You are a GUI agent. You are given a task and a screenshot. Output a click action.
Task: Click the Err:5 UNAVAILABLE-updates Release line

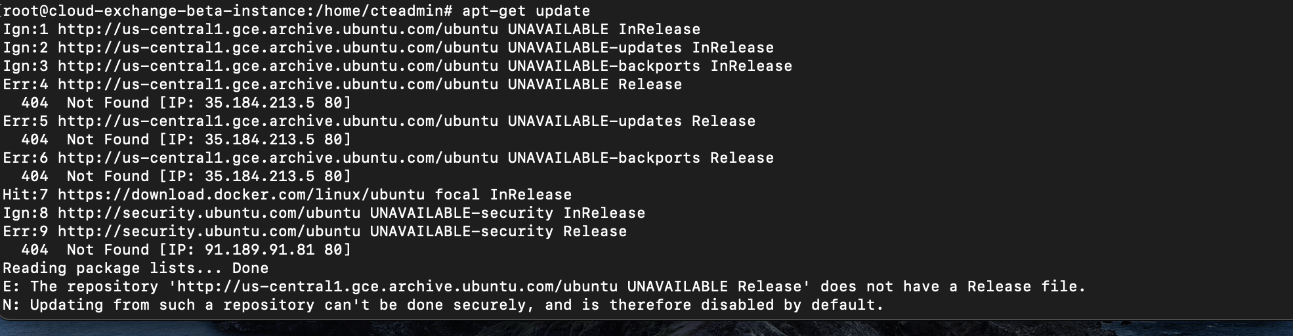[379, 121]
